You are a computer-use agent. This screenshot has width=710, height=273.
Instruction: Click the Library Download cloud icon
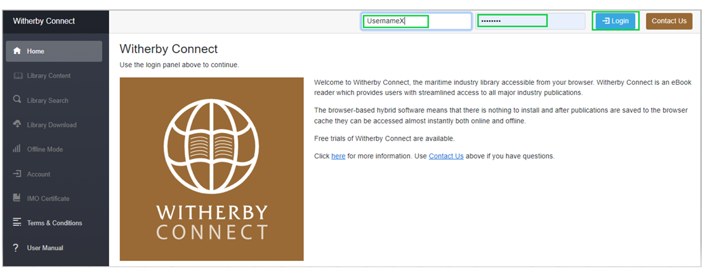pyautogui.click(x=17, y=125)
